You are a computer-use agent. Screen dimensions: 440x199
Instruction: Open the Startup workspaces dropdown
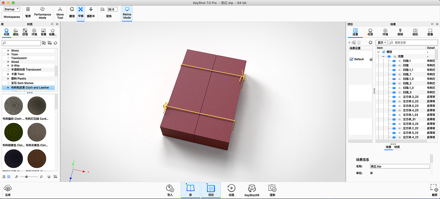tap(12, 9)
